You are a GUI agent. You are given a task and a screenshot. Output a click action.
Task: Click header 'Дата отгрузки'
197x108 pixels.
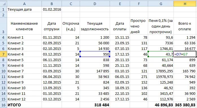52,26
